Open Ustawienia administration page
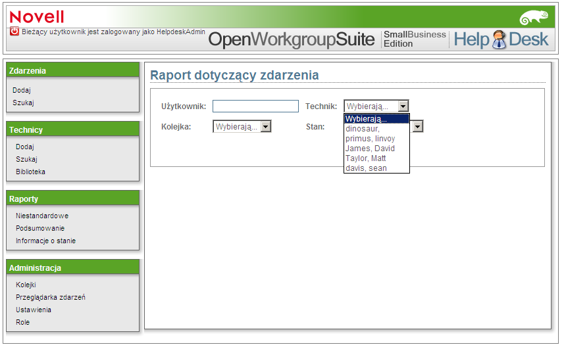Image resolution: width=564 pixels, height=351 pixels. (x=34, y=310)
